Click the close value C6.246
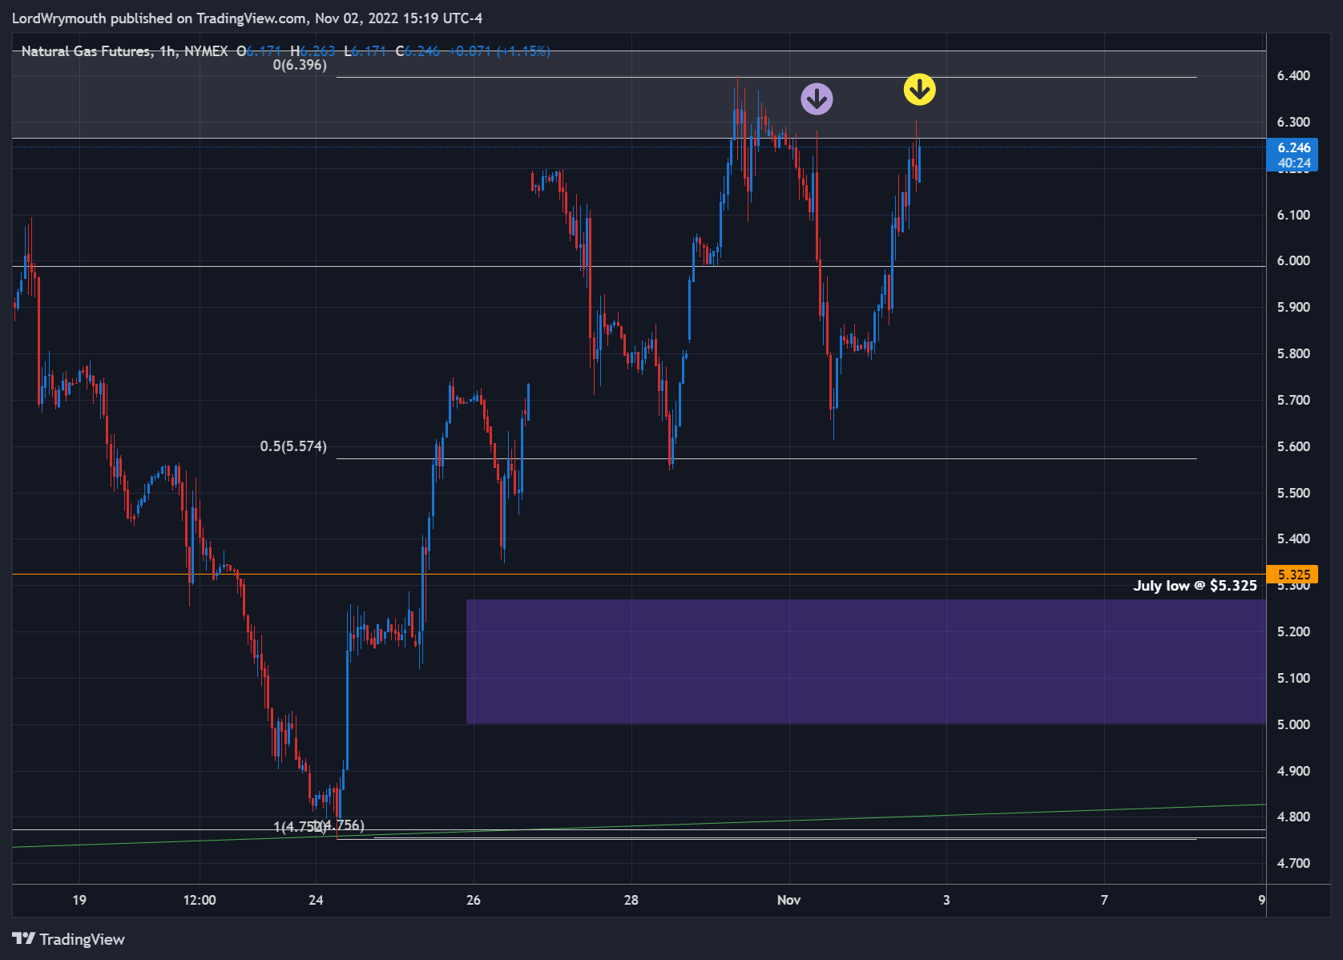1343x960 pixels. [417, 51]
